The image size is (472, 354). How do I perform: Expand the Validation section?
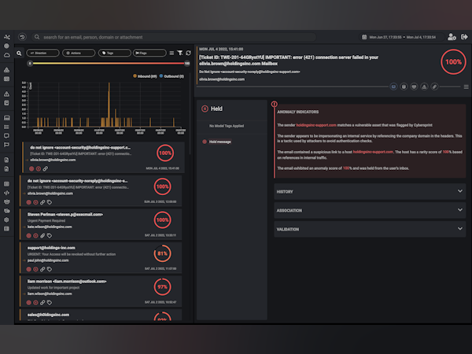tap(370, 229)
